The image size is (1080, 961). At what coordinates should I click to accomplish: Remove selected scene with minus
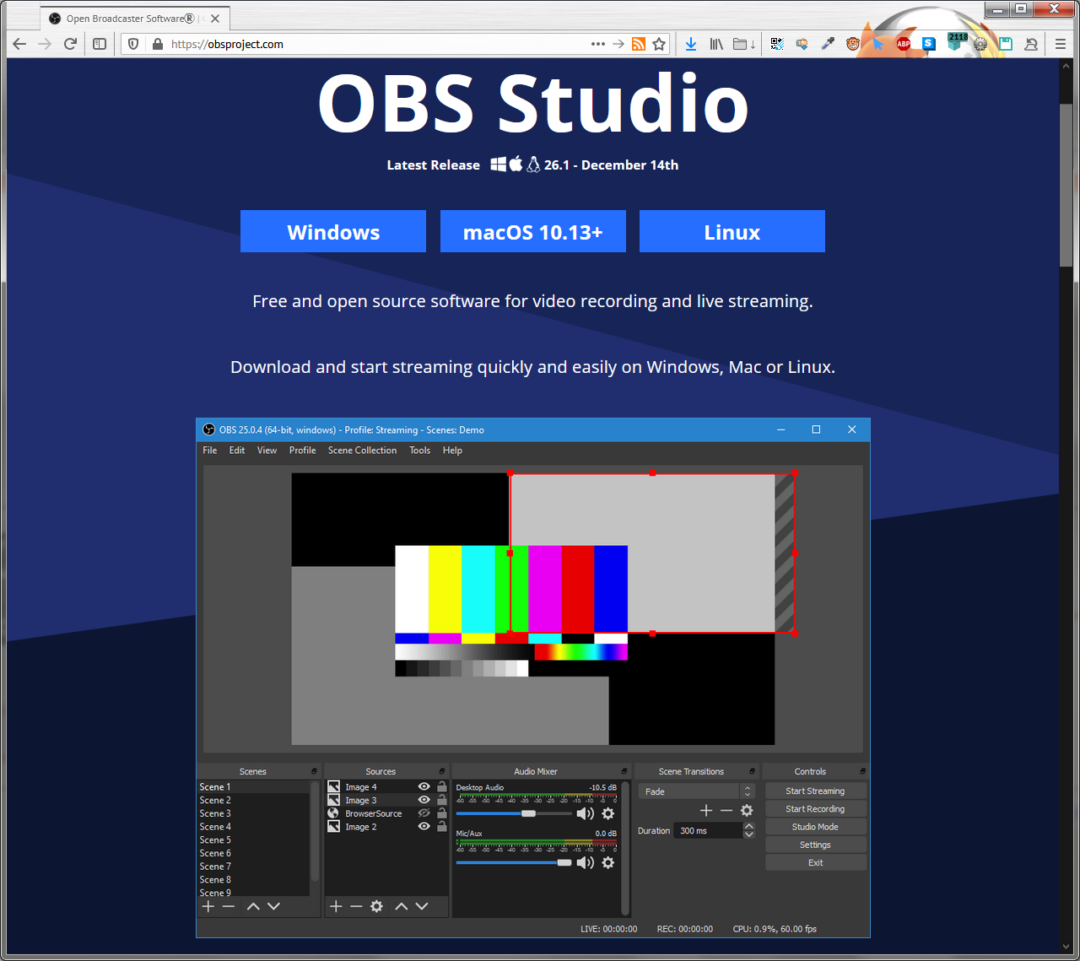point(229,906)
